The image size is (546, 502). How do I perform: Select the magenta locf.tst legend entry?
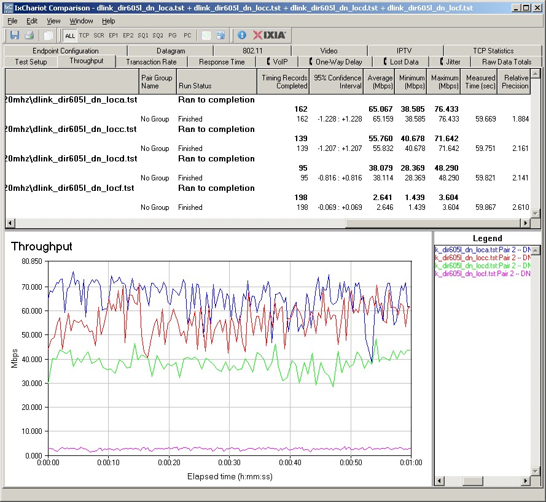[x=483, y=274]
